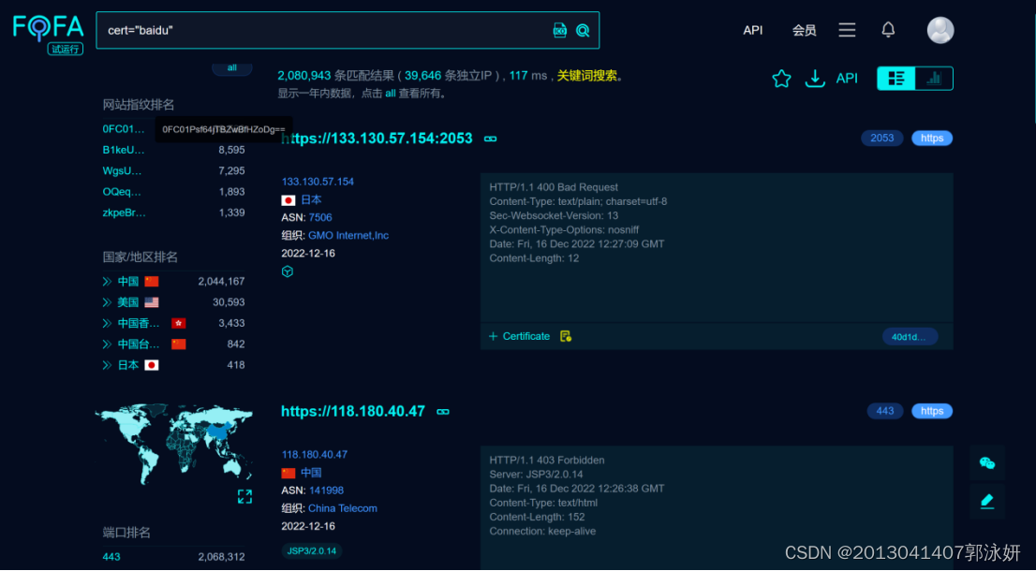Click the 2053 port tag
This screenshot has height=571, width=1036.
click(882, 138)
